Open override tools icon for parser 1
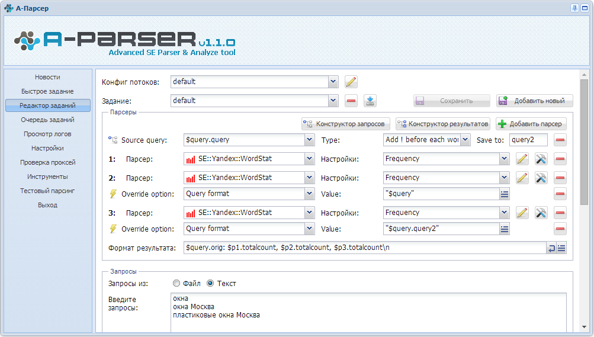The width and height of the screenshot is (594, 337). 541,159
